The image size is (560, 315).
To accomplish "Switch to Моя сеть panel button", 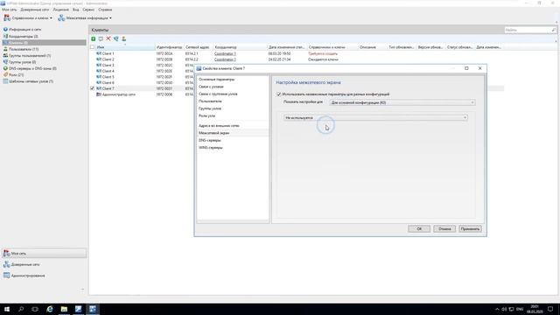I will click(44, 253).
